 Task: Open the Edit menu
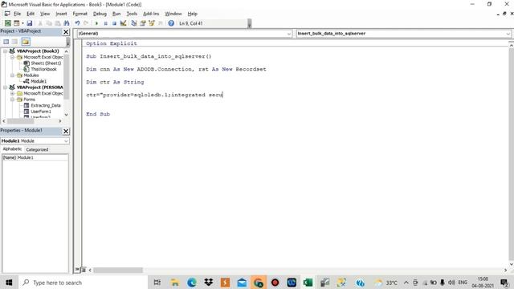click(x=31, y=14)
